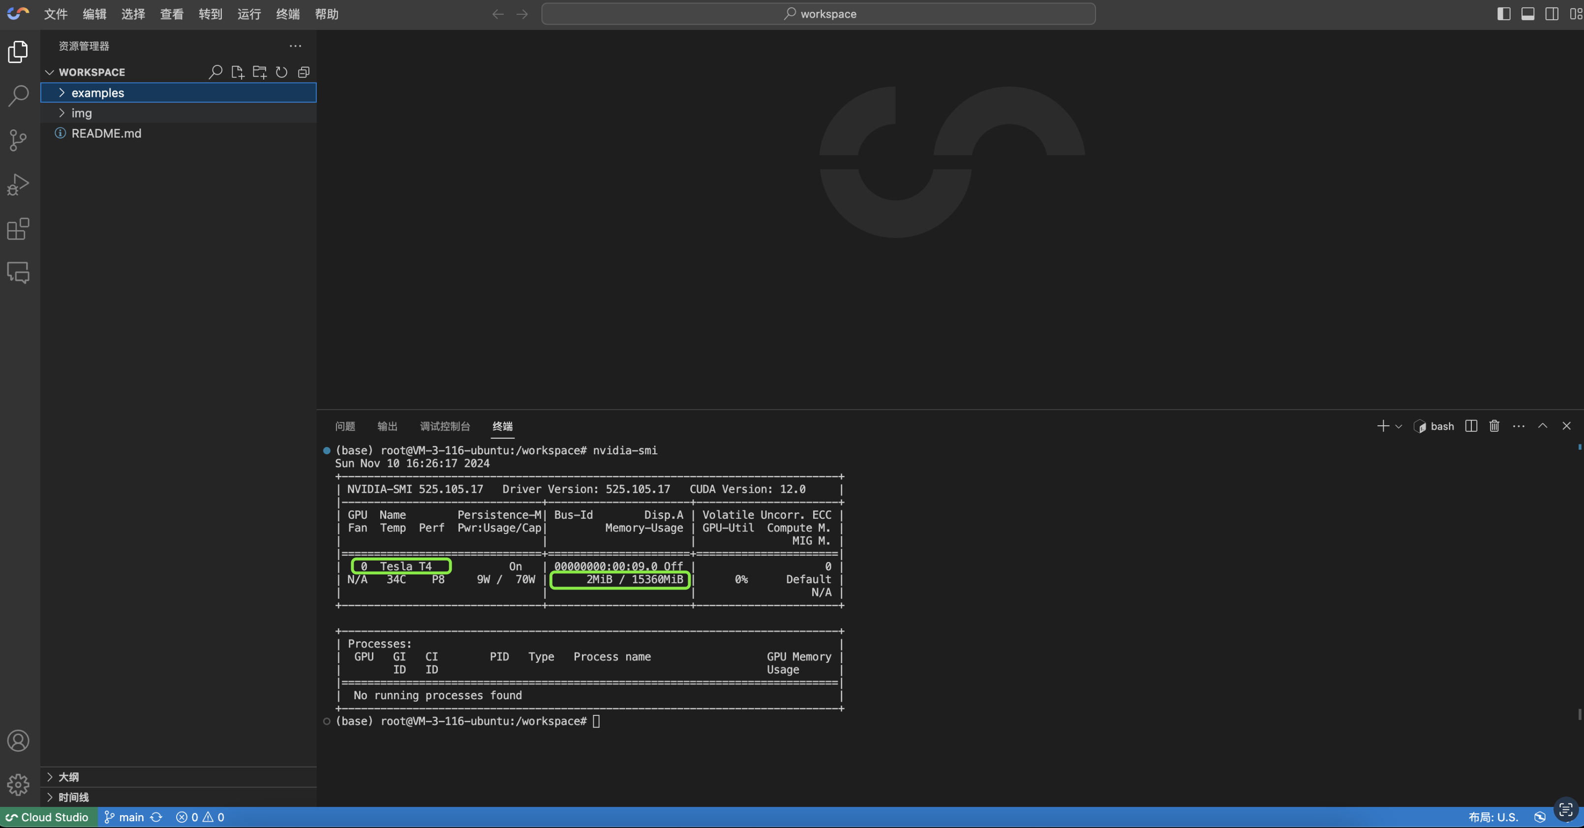Viewport: 1584px width, 828px height.
Task: Open the 帮助 menu
Action: coord(327,14)
